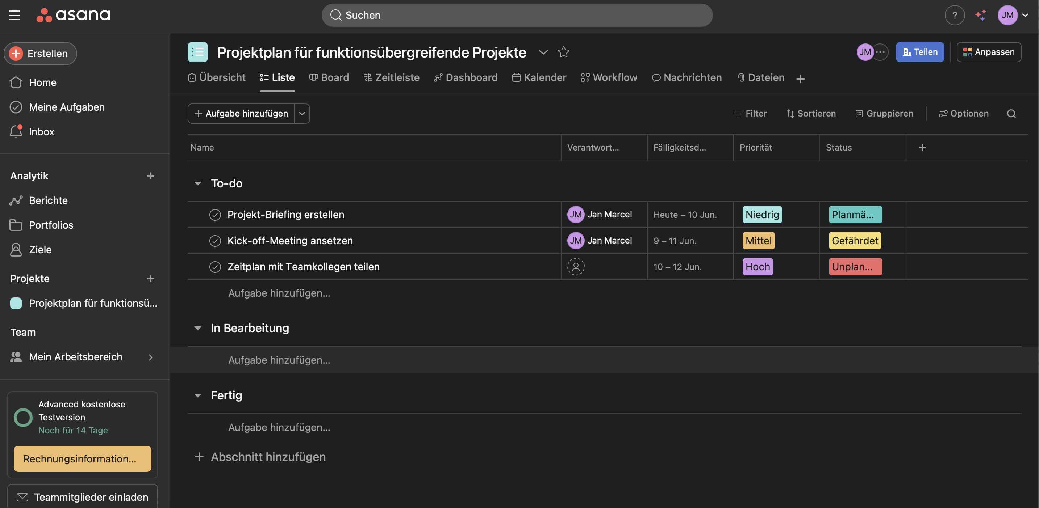Add a new view tab with plus icon

(800, 79)
